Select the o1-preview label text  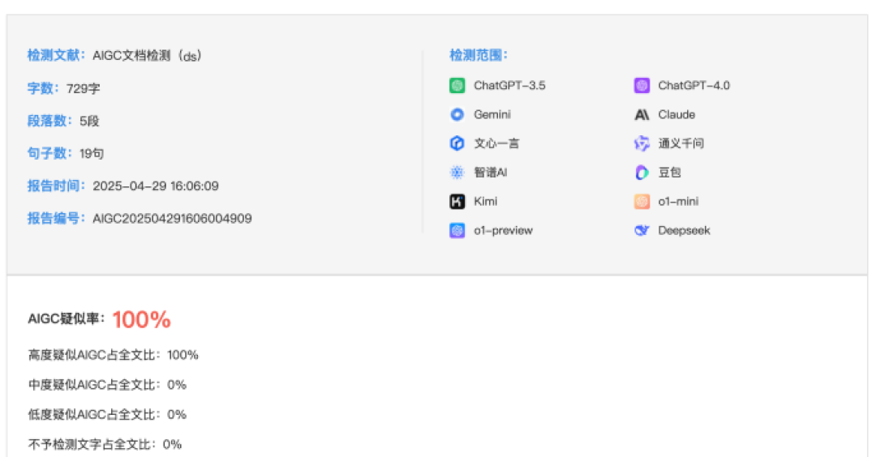[x=504, y=230]
